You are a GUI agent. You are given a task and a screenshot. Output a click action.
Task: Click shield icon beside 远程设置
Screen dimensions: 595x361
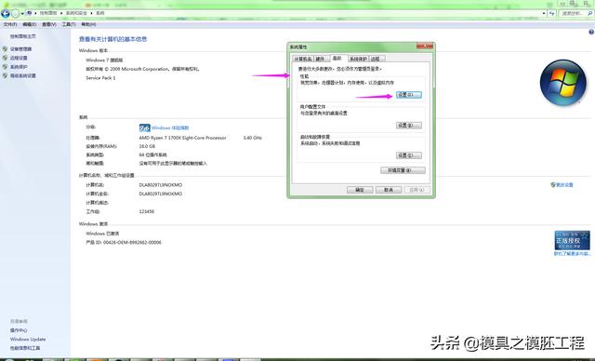point(5,58)
